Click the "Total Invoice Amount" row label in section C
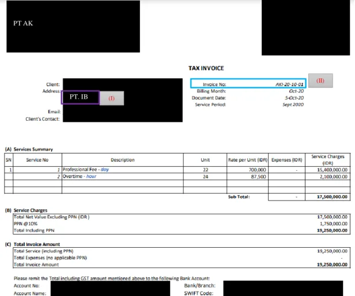The height and width of the screenshot is (296, 355). click(36, 264)
